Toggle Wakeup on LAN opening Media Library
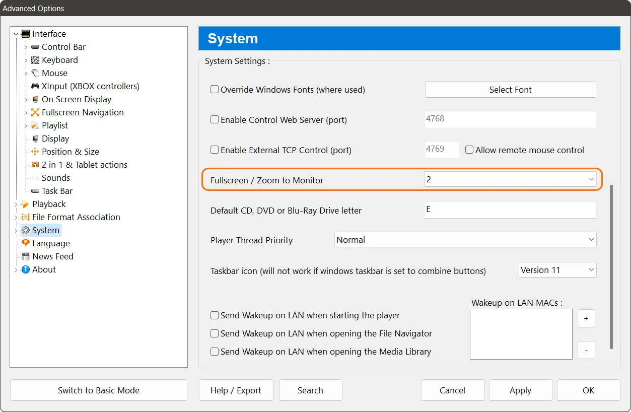This screenshot has height=412, width=631. coord(215,352)
